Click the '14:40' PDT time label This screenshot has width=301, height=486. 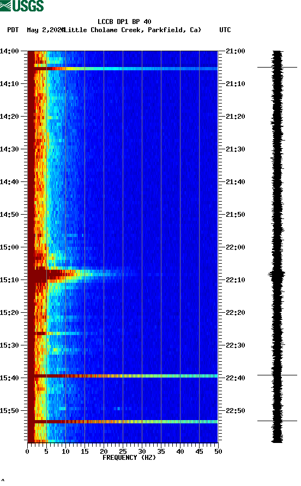[x=9, y=182]
